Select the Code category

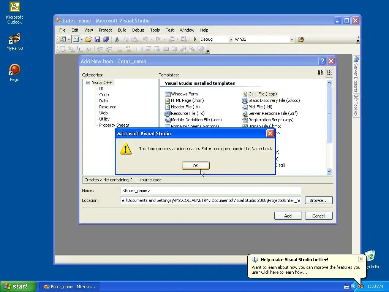[104, 95]
